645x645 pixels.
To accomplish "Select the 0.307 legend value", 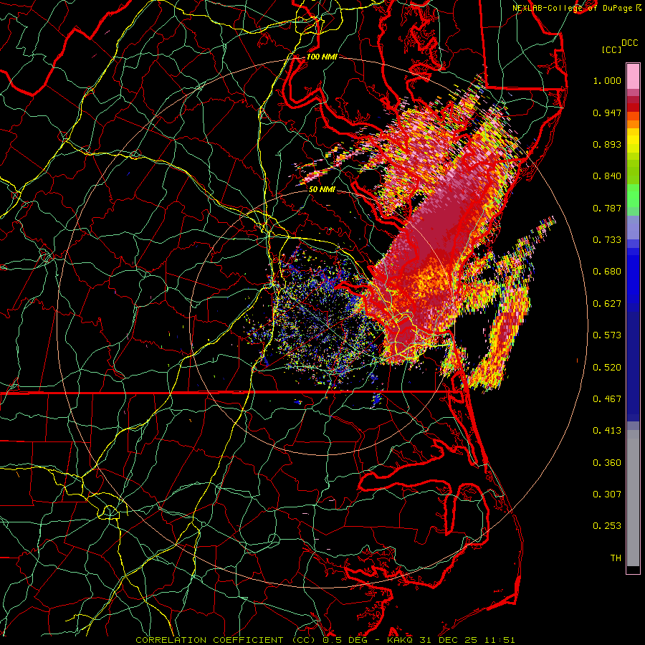I will click(607, 494).
